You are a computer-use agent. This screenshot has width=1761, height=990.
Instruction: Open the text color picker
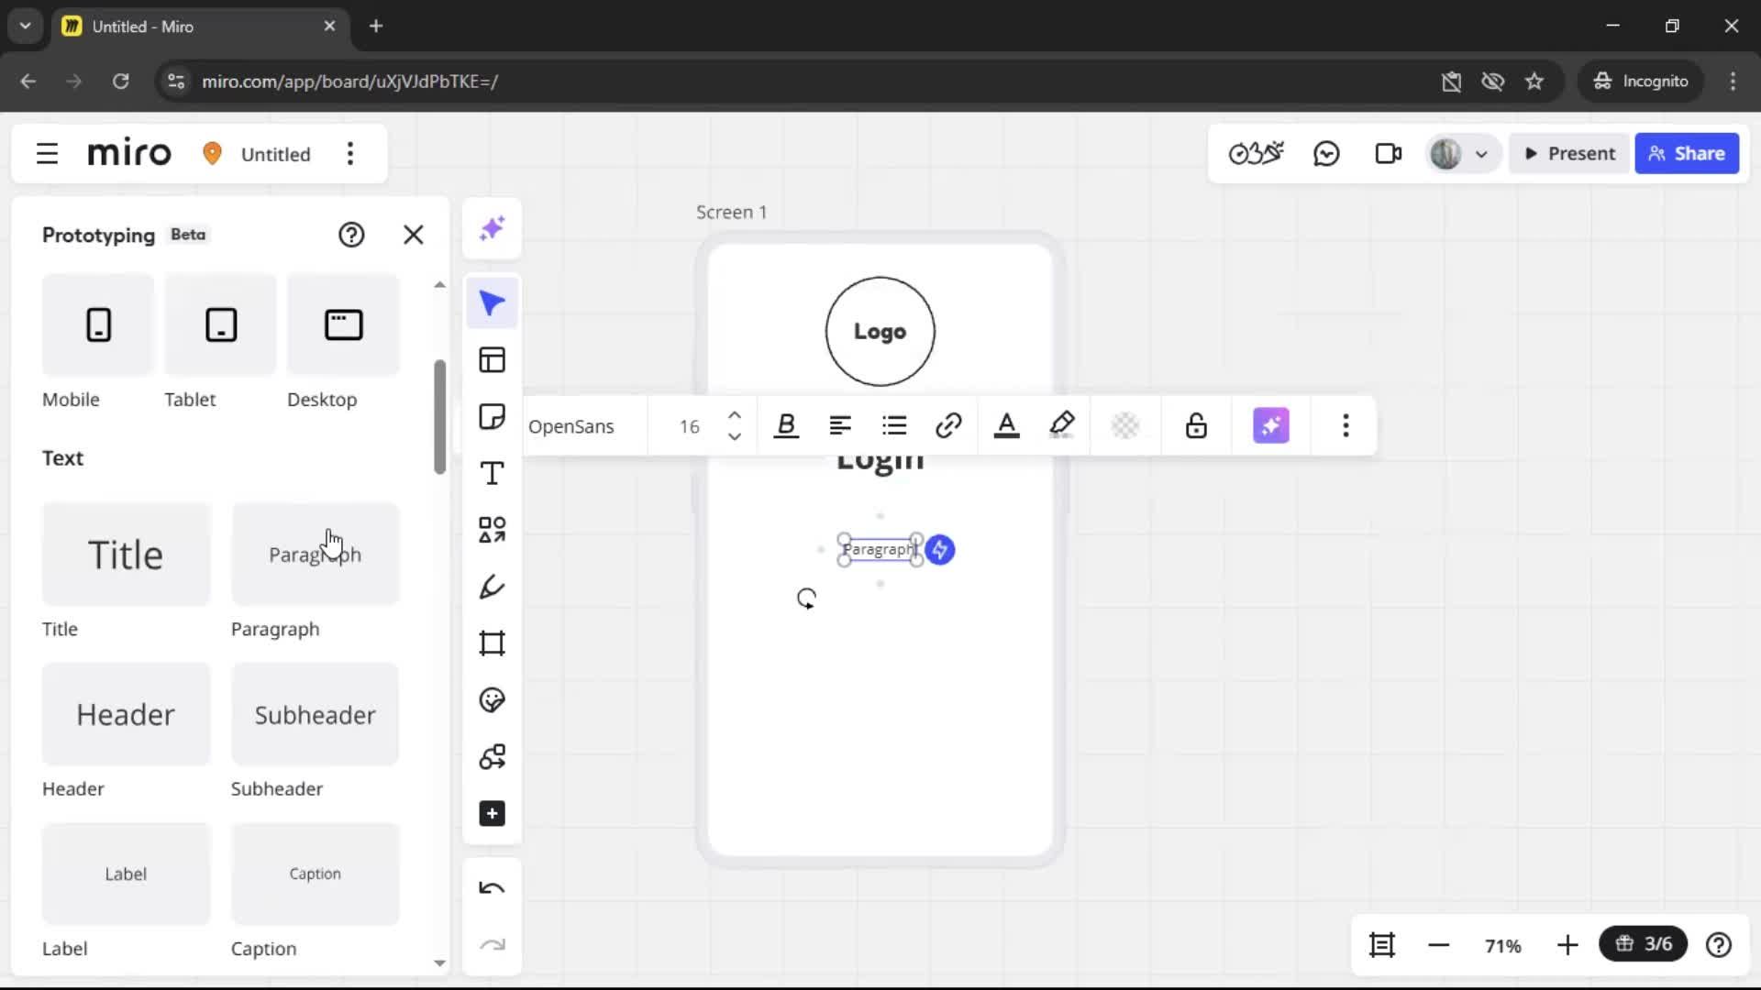pyautogui.click(x=1007, y=426)
